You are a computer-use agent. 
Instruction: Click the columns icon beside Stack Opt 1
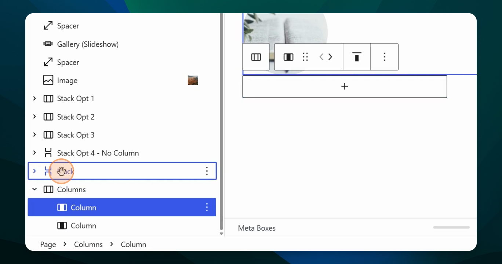tap(48, 99)
